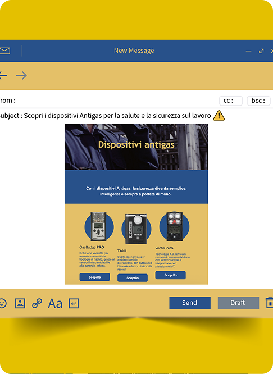The image size is (273, 374).
Task: Open the emoji picker smiley icon
Action: coord(3,303)
